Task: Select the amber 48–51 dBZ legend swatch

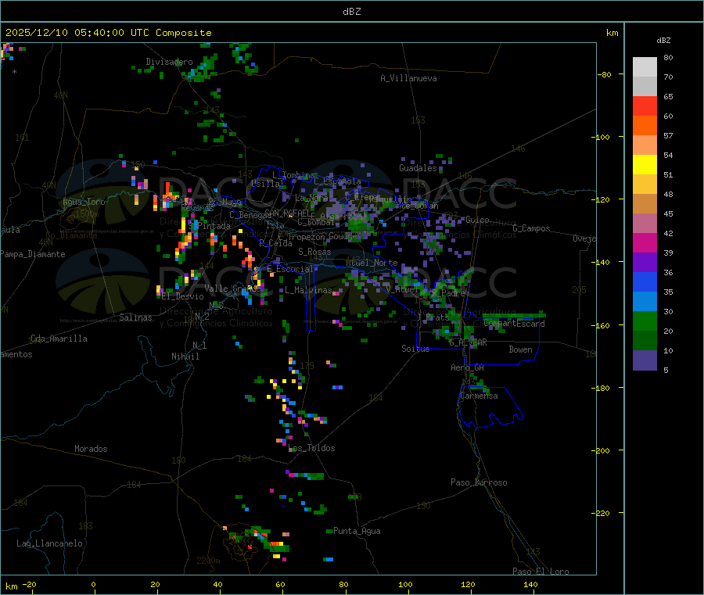Action: pyautogui.click(x=645, y=184)
